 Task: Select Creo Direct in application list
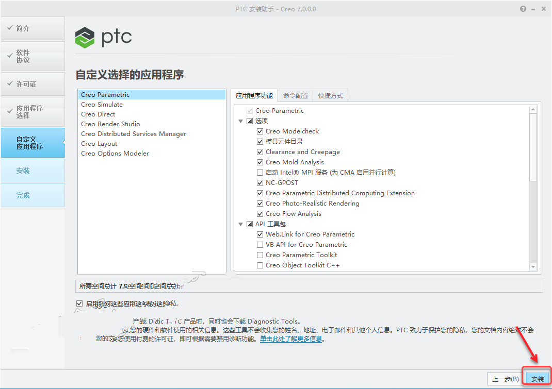[152, 114]
